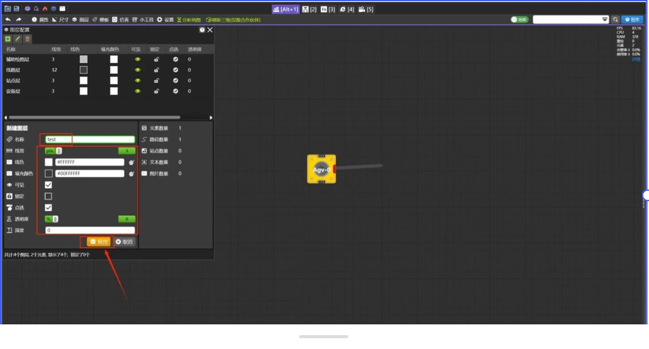The image size is (649, 349).
Task: Undo the last action with the back arrow
Action: pyautogui.click(x=8, y=20)
